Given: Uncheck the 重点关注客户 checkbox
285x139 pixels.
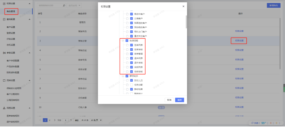Looking at the screenshot, I should pos(132,36).
